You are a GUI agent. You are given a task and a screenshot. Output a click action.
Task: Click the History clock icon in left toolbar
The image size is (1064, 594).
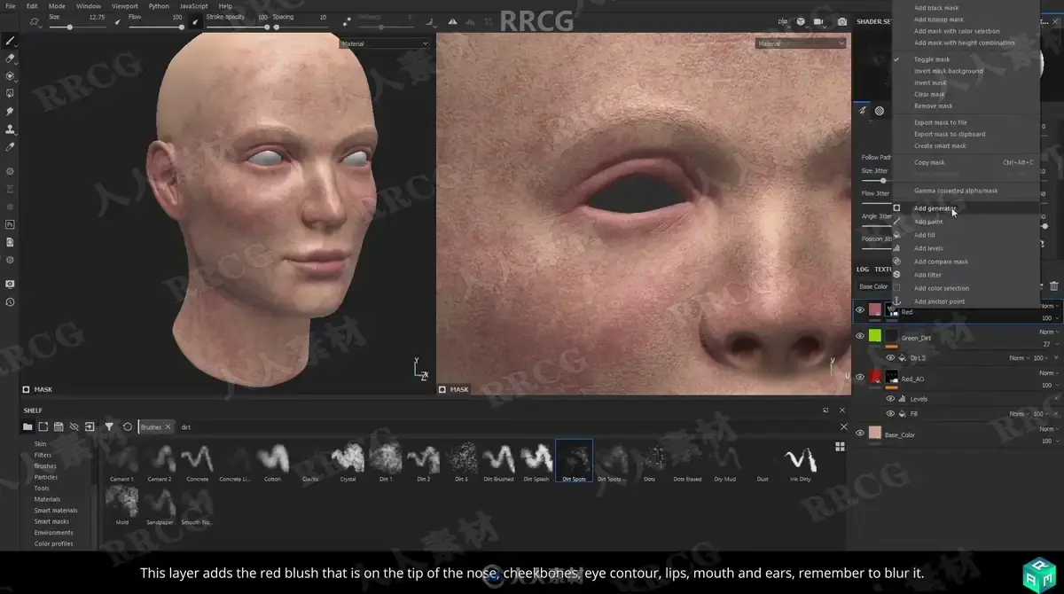[10, 301]
